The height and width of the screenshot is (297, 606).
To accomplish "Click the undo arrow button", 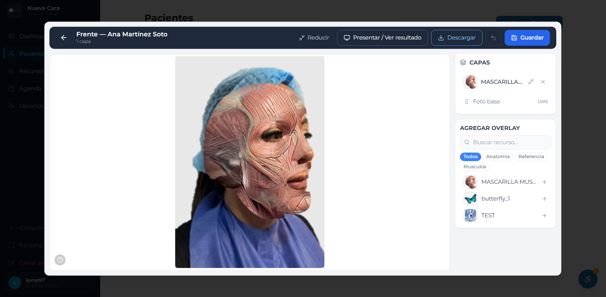I will 494,38.
